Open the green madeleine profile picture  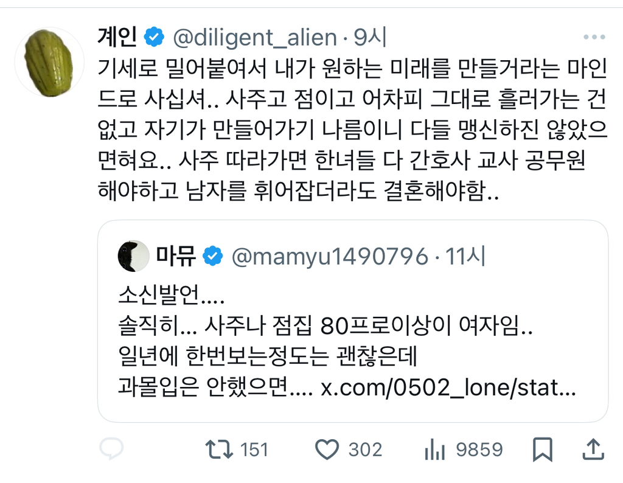tap(49, 63)
